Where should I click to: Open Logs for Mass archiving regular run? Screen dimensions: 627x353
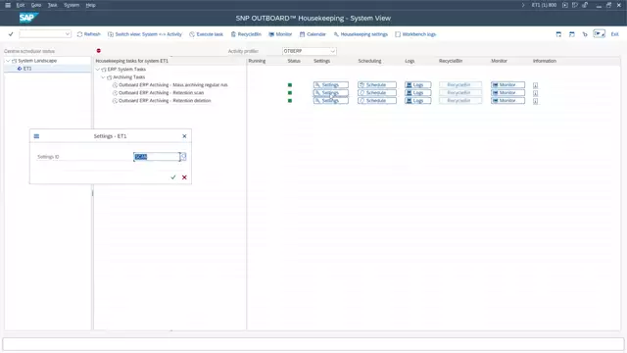418,85
